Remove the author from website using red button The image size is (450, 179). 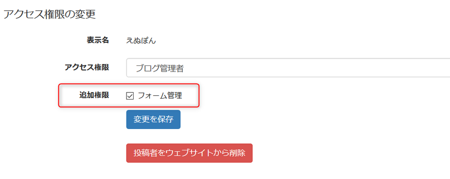189,153
